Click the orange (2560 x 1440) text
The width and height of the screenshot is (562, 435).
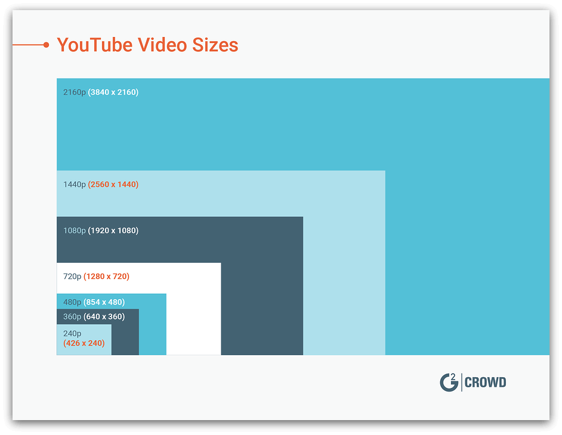coord(113,185)
